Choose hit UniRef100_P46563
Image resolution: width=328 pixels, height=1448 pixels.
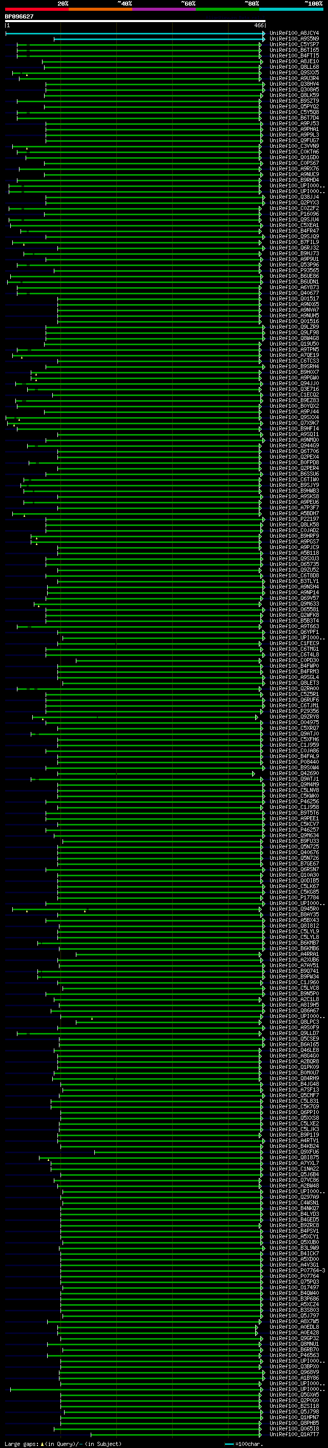[294, 1355]
